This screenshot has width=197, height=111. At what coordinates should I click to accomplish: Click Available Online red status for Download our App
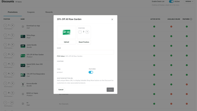click(x=171, y=27)
